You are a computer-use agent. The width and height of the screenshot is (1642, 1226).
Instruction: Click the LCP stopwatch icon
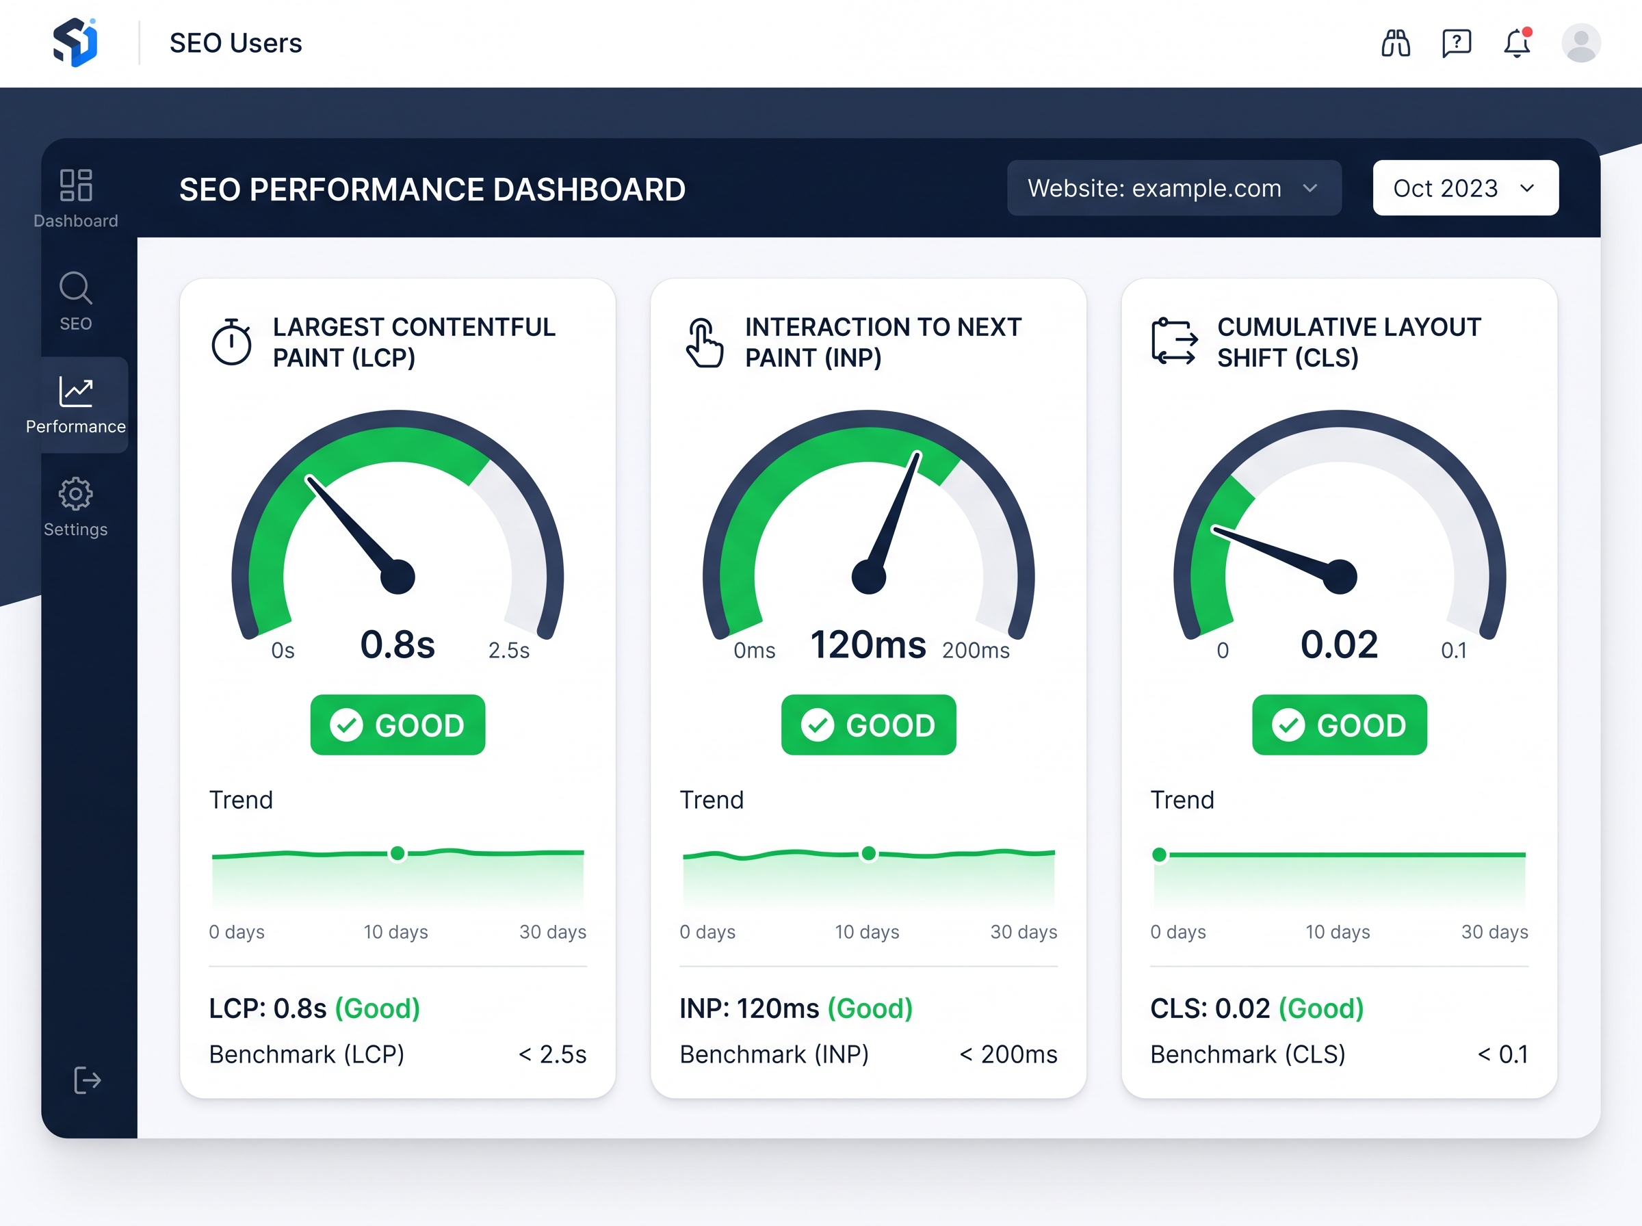231,341
